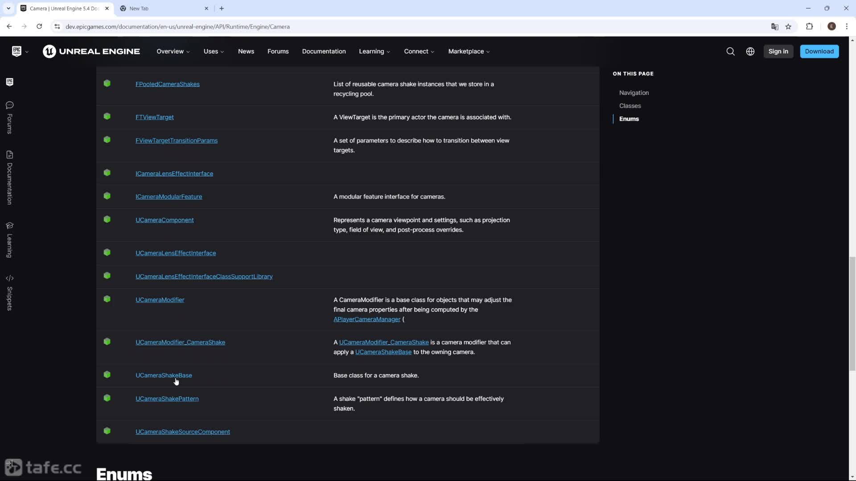Image resolution: width=856 pixels, height=481 pixels.
Task: Jump to Navigation section on this page
Action: pos(634,93)
